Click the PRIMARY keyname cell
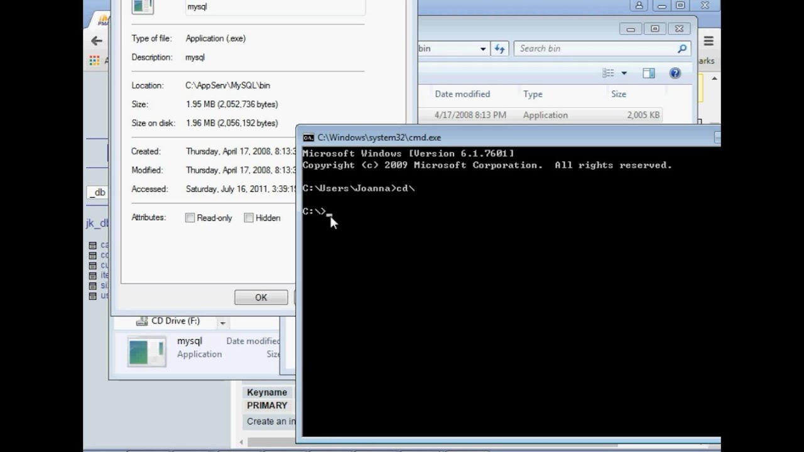Screen dimensions: 804x452 pyautogui.click(x=267, y=406)
